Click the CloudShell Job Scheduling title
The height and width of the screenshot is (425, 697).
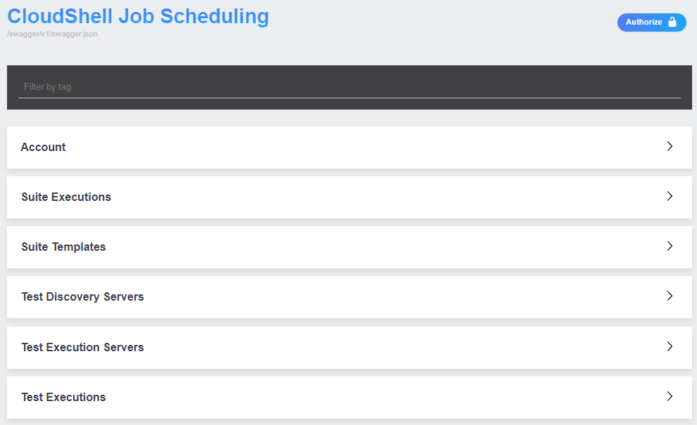point(138,15)
